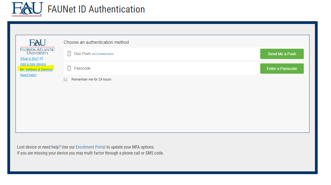
Task: Click the "Need help?" link
Action: [x=28, y=75]
